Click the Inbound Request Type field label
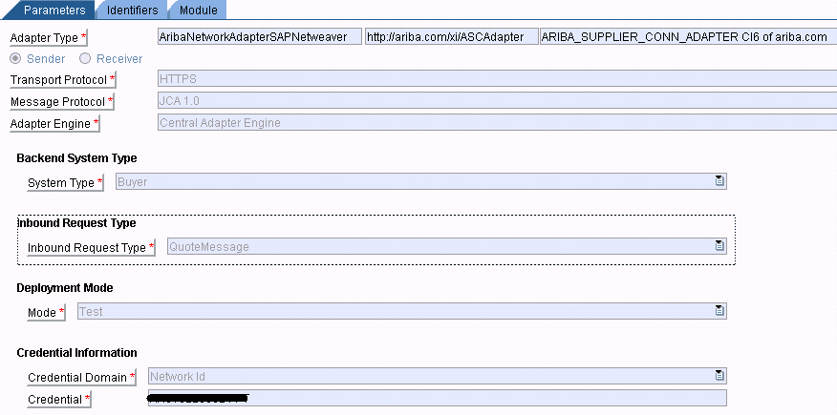Screen dimensions: 837x415 coord(91,248)
